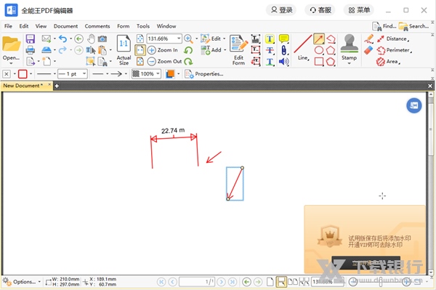Viewport: 436px width, 290px height.
Task: Add a new tab with plus button
Action: coord(57,86)
